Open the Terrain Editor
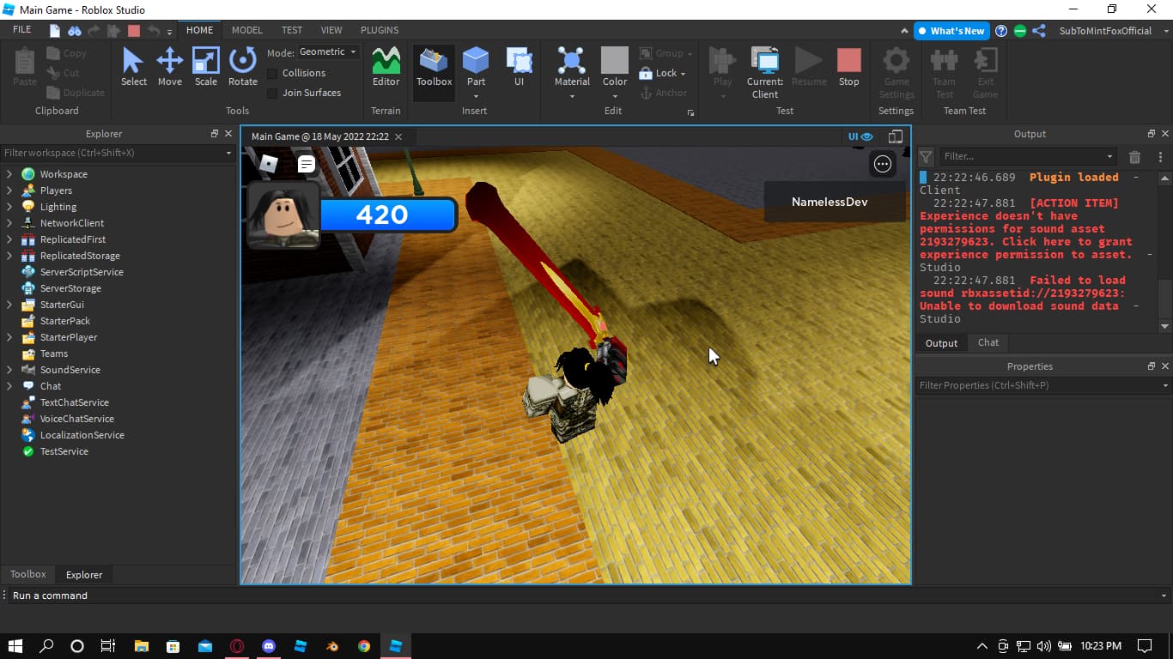Screen dimensions: 1173x659 pyautogui.click(x=386, y=67)
